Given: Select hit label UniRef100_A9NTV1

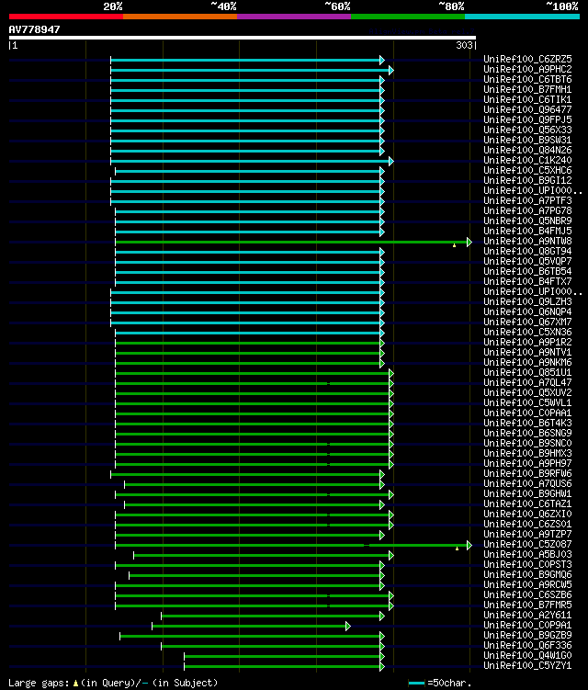Looking at the screenshot, I should pos(527,353).
